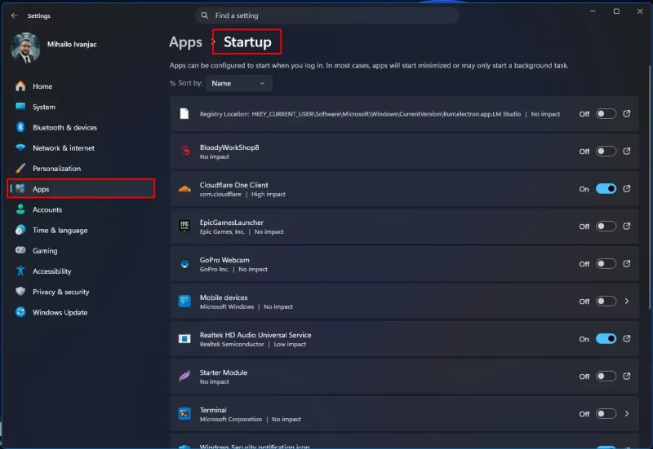This screenshot has width=653, height=449.
Task: Open Privacy & security section
Action: coord(81,292)
